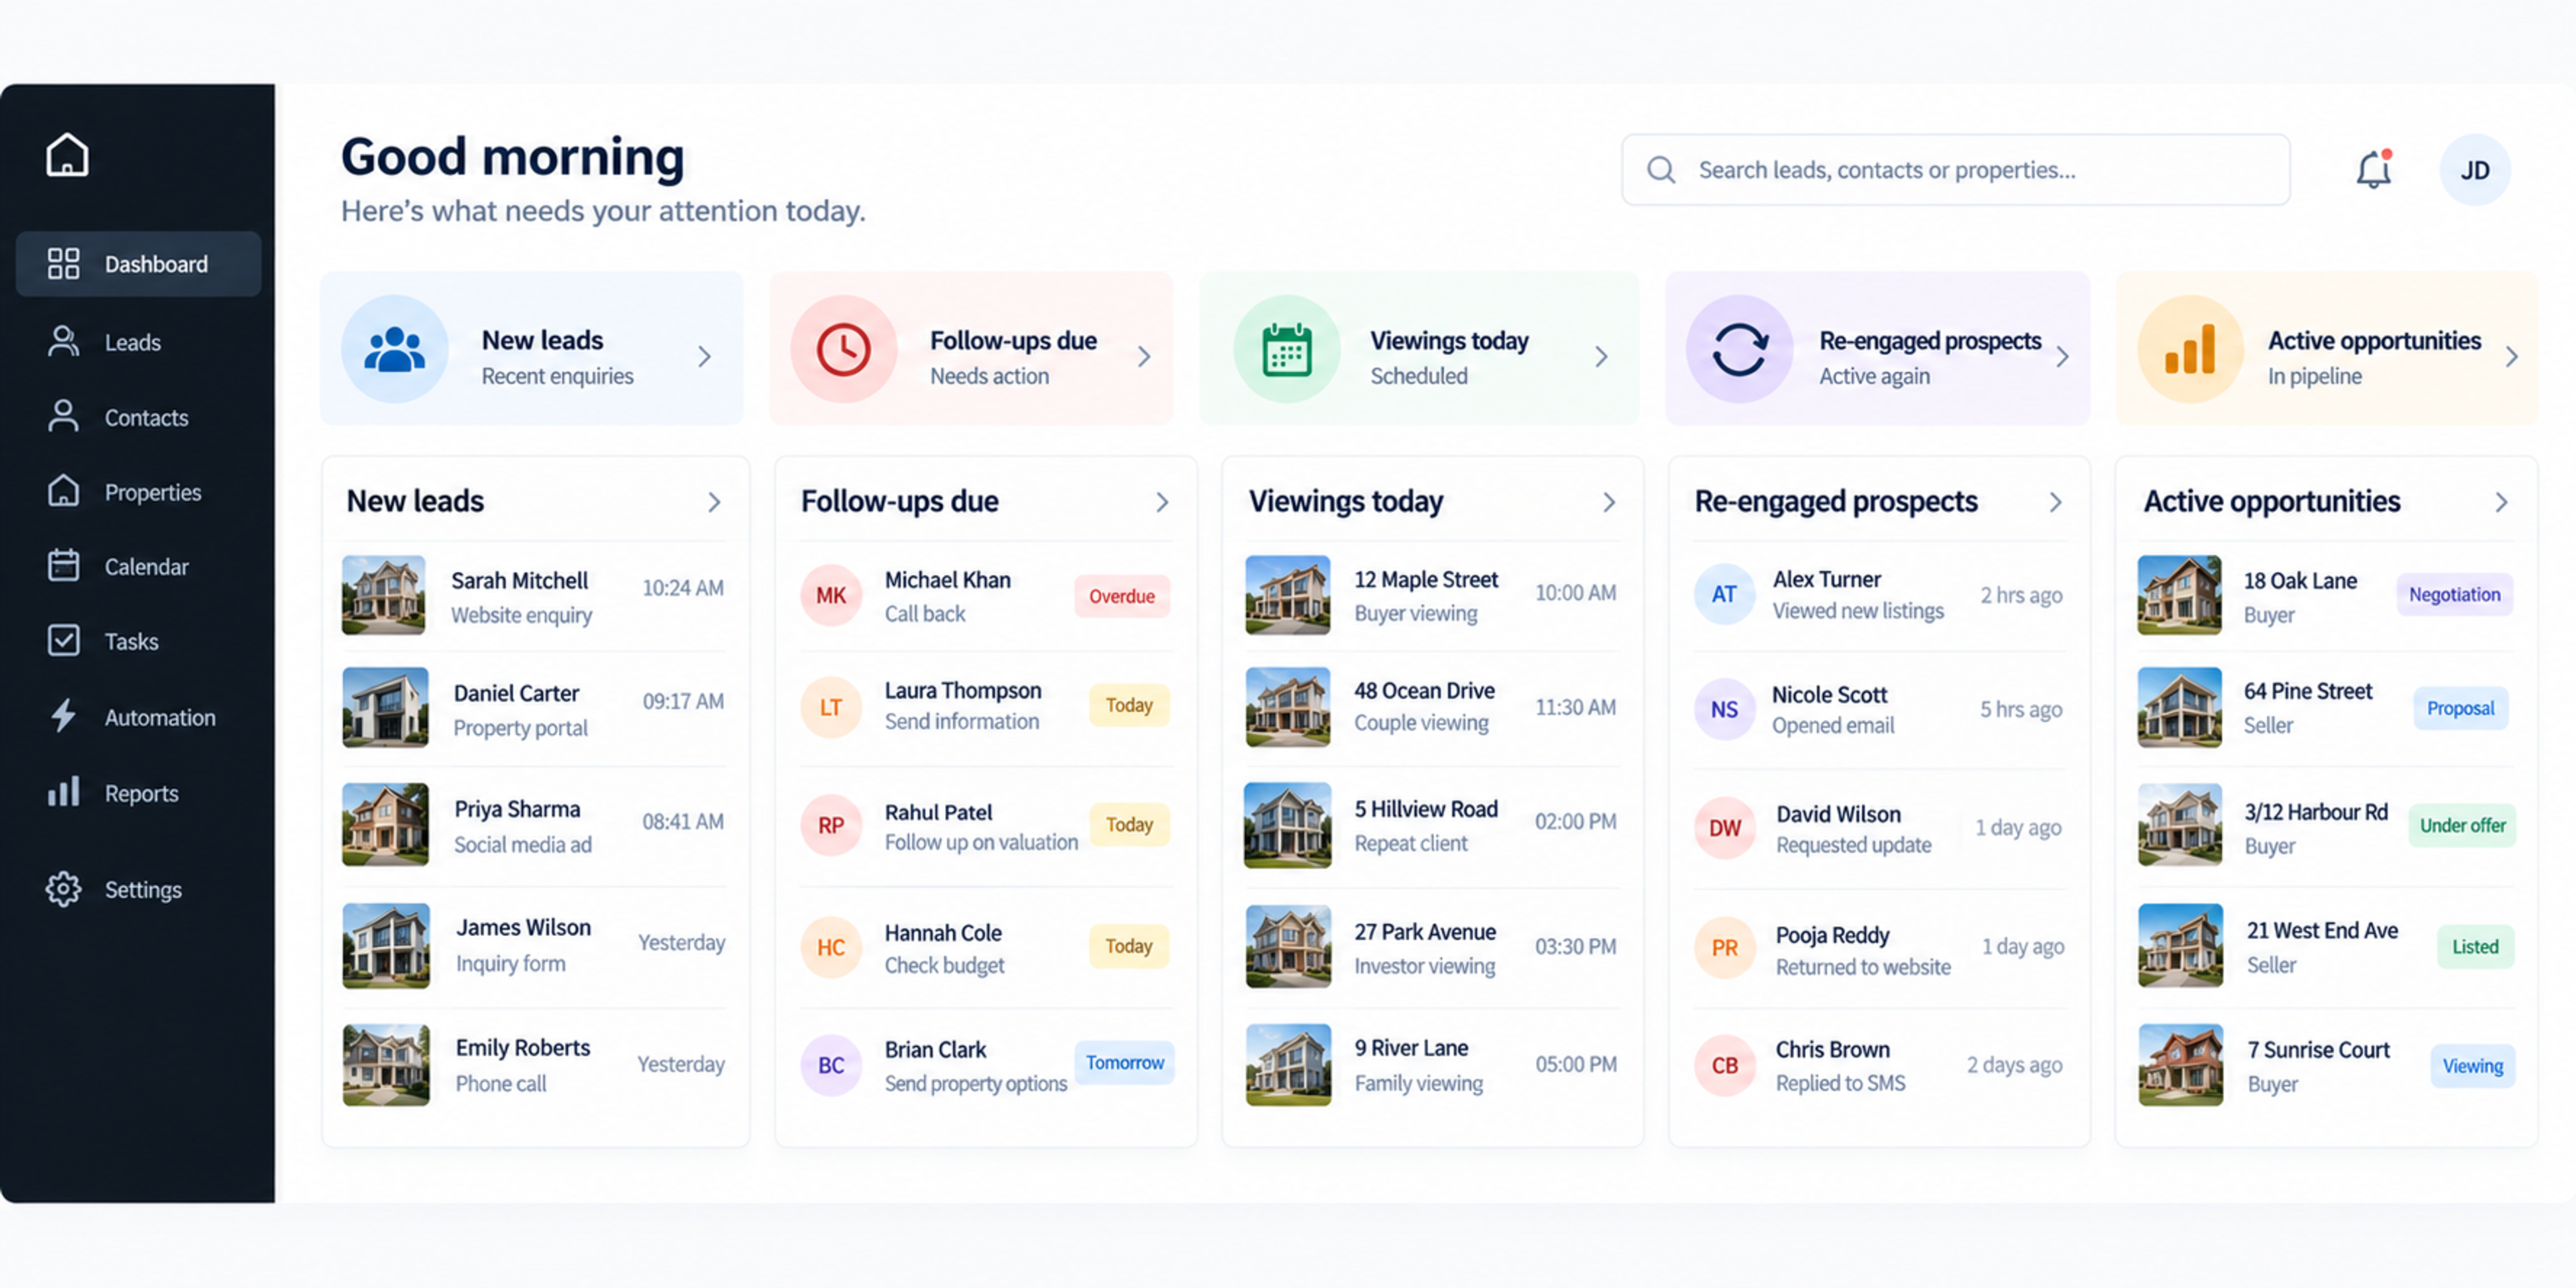Screen dimensions: 2576x1288
Task: Click Hannah Cole's HC avatar
Action: click(x=831, y=947)
